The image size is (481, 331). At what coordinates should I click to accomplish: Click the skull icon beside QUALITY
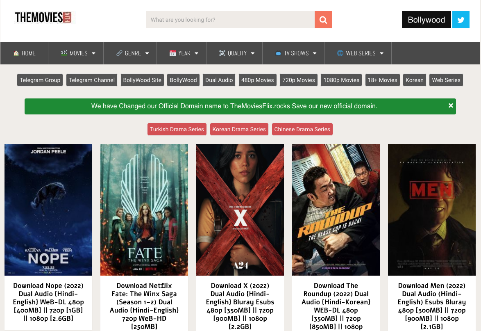pyautogui.click(x=222, y=53)
